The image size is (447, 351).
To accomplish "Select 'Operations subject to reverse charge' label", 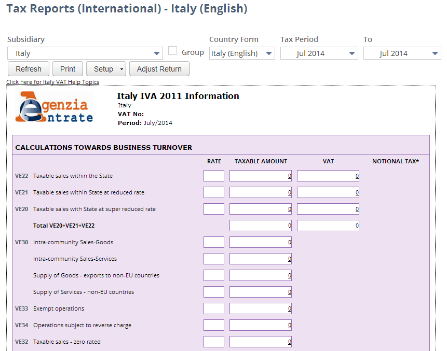I will (x=82, y=325).
